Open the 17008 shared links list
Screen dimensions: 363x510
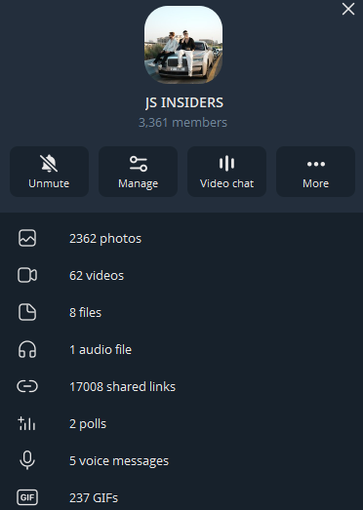181,387
